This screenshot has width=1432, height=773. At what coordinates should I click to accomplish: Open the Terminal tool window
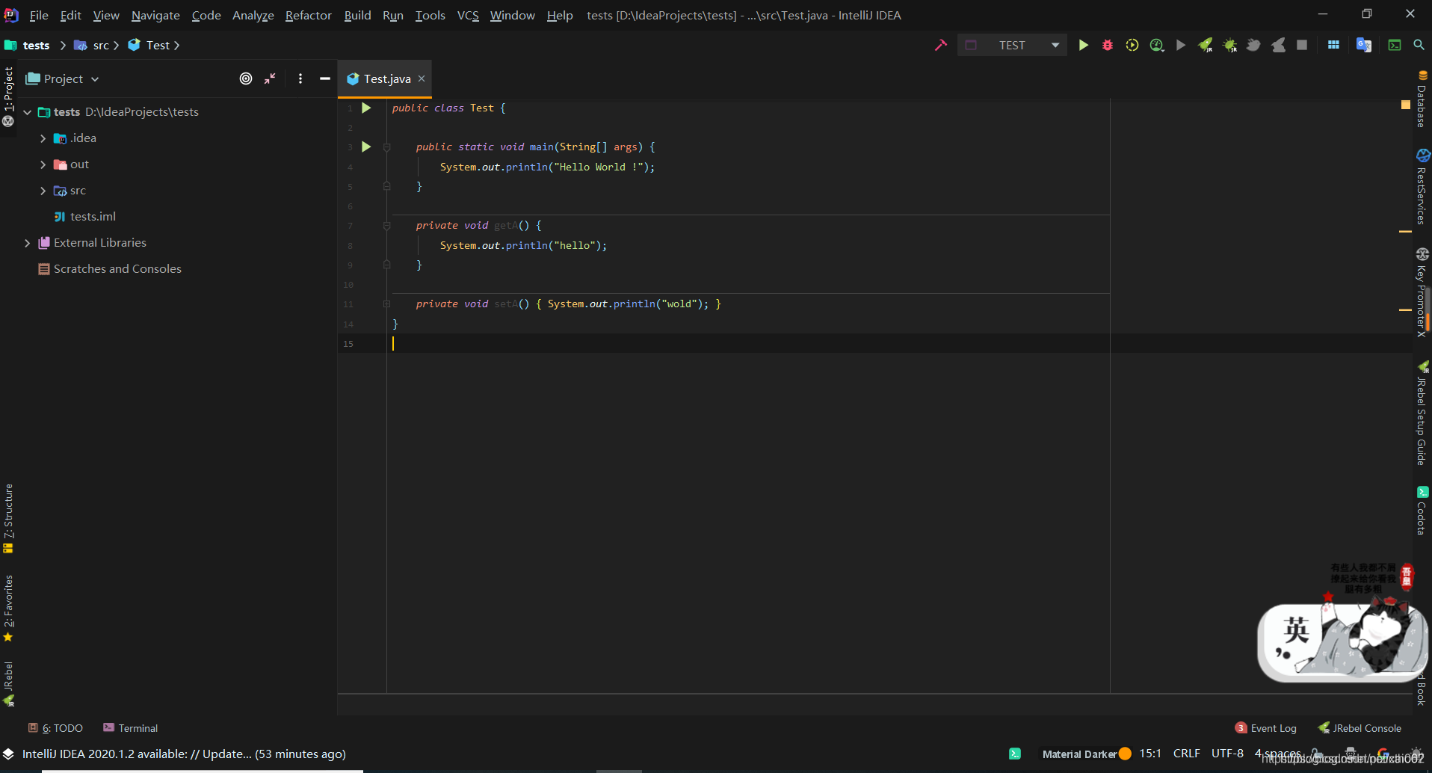click(131, 728)
